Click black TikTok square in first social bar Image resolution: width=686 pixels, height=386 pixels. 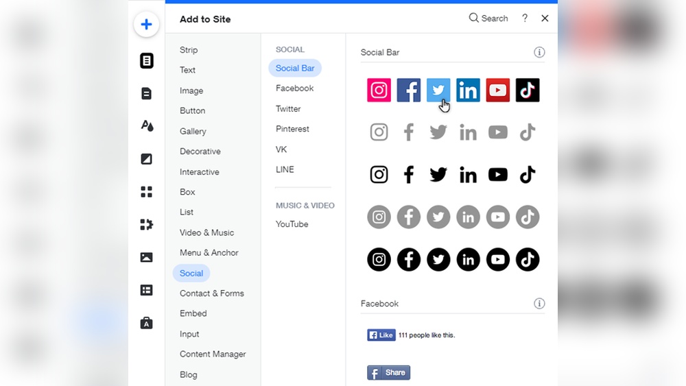(x=528, y=90)
